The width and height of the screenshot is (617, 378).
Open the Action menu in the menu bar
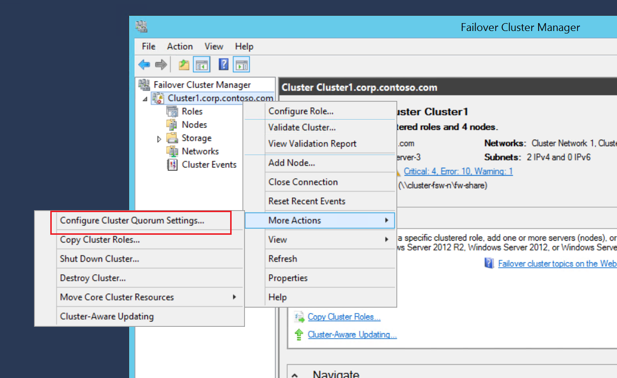(179, 46)
